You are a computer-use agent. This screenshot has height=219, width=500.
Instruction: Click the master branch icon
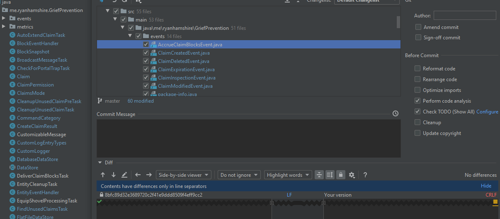click(x=100, y=101)
